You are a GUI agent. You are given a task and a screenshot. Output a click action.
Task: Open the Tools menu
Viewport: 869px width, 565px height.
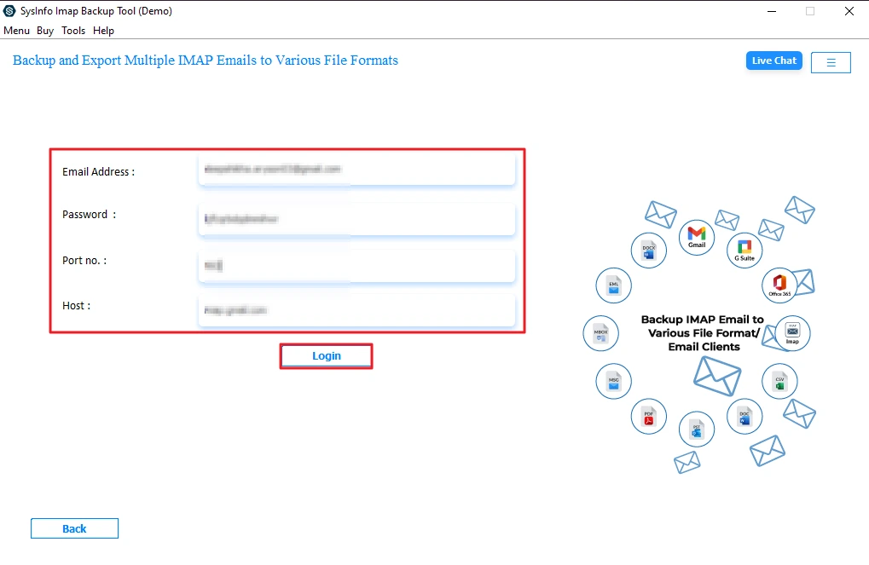click(x=72, y=30)
